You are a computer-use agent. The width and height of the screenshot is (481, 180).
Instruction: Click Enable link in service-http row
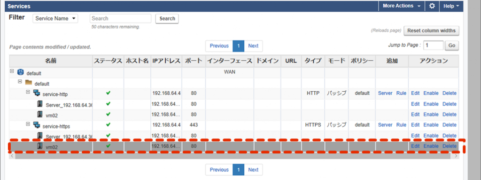431,94
